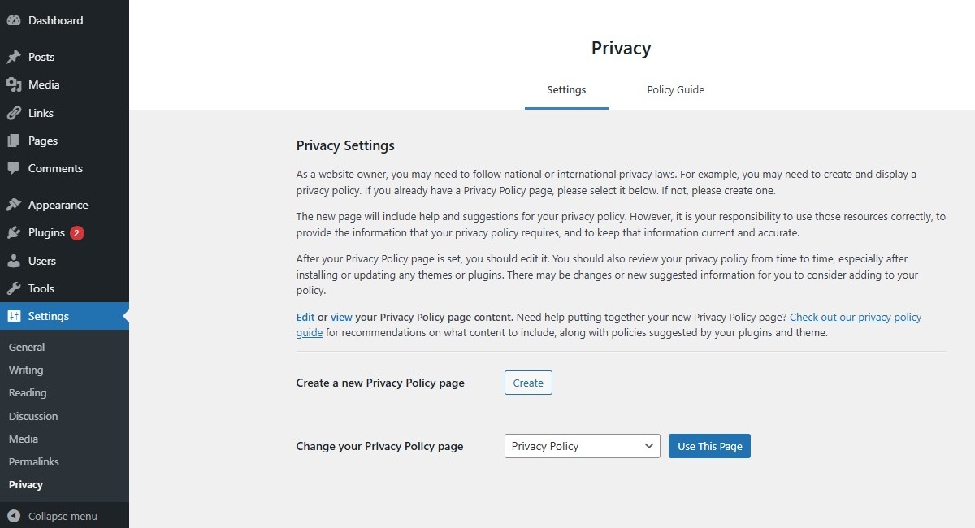Open Permalinks settings submenu
The height and width of the screenshot is (528, 975).
click(34, 461)
